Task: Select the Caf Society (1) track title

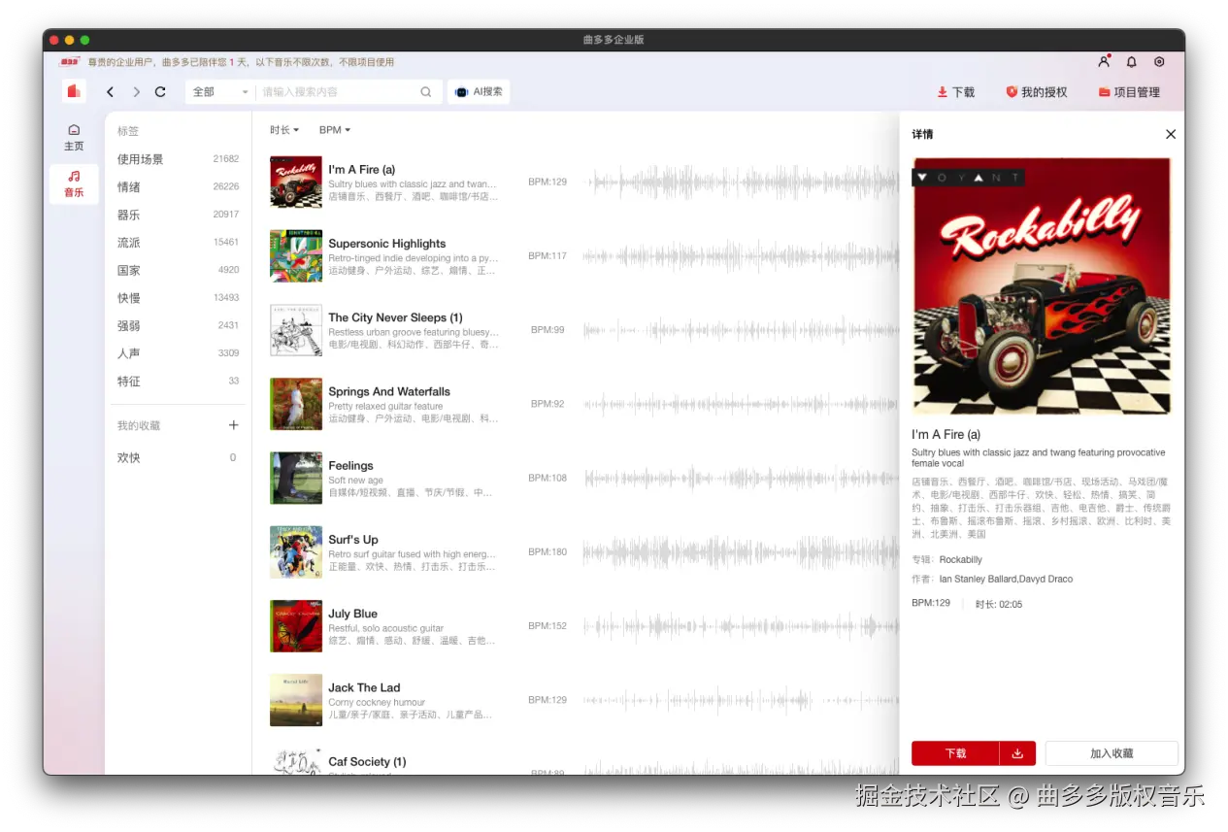Action: [367, 762]
